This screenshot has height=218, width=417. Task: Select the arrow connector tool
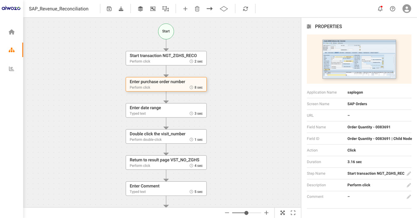pos(210,9)
